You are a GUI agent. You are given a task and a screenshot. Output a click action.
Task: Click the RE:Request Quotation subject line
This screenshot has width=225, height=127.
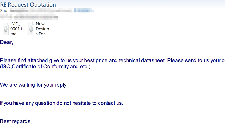tap(28, 5)
